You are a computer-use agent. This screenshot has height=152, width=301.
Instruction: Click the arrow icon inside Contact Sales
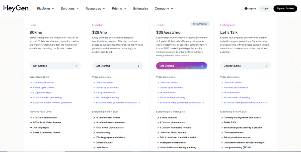point(266,66)
